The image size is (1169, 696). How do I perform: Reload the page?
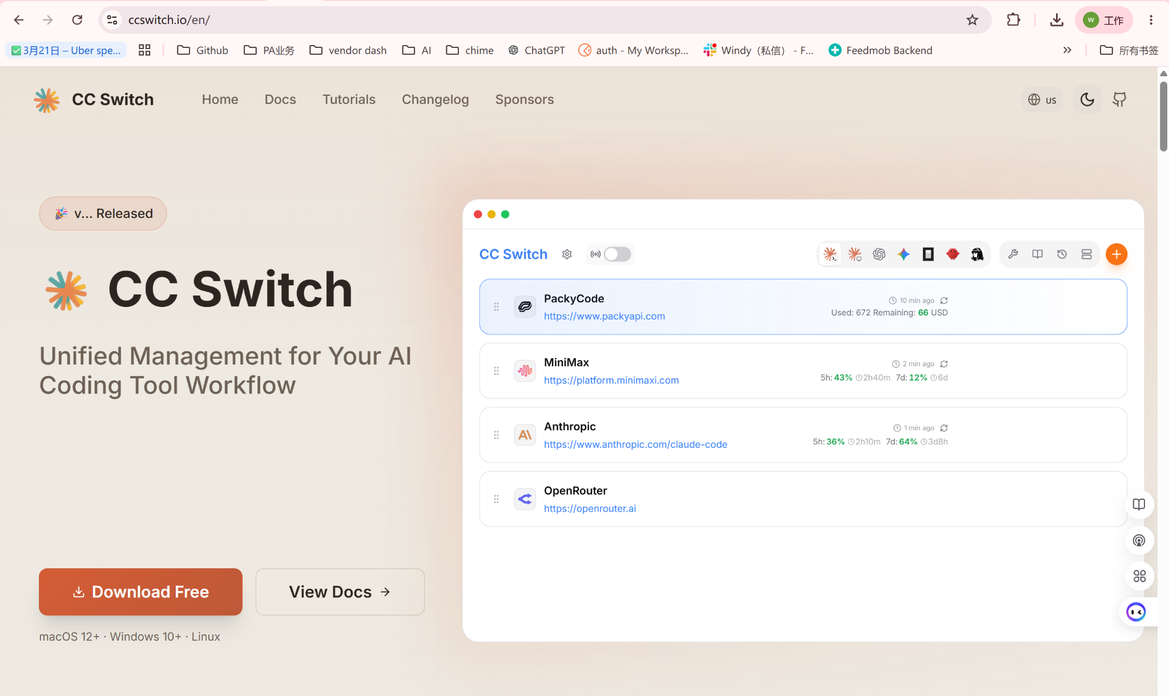coord(77,20)
